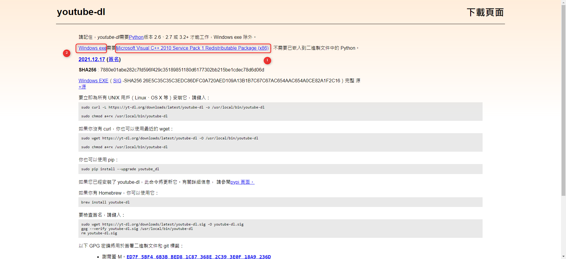Click the rm youtube-dl.sig line
The image size is (566, 259).
[x=99, y=233]
